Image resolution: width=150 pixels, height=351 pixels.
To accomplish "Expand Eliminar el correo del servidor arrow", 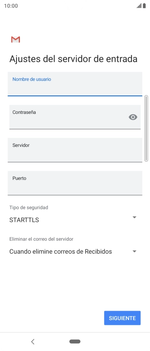I will click(134, 252).
